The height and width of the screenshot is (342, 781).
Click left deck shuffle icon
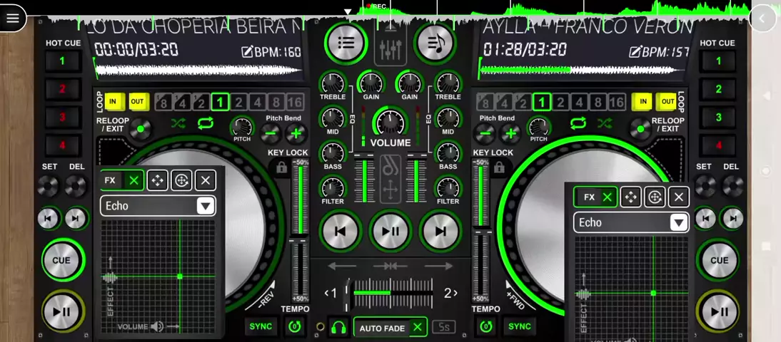[x=178, y=123]
